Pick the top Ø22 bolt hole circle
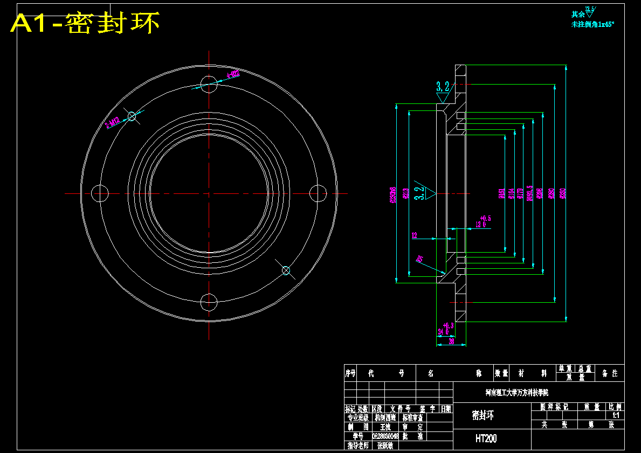641x453 pixels. (209, 84)
